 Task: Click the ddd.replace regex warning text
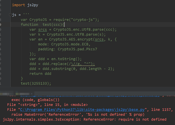pos(83,64)
